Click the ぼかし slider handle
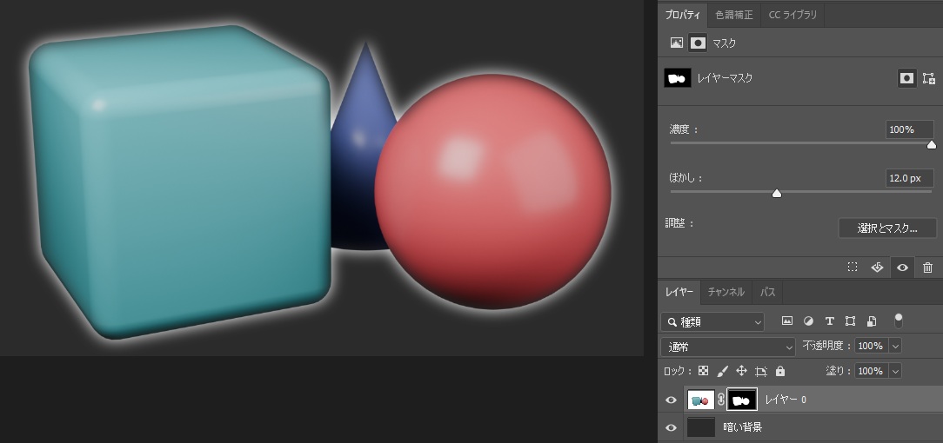The height and width of the screenshot is (443, 943). [777, 194]
